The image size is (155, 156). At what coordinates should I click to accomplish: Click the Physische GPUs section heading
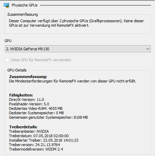(25, 5)
